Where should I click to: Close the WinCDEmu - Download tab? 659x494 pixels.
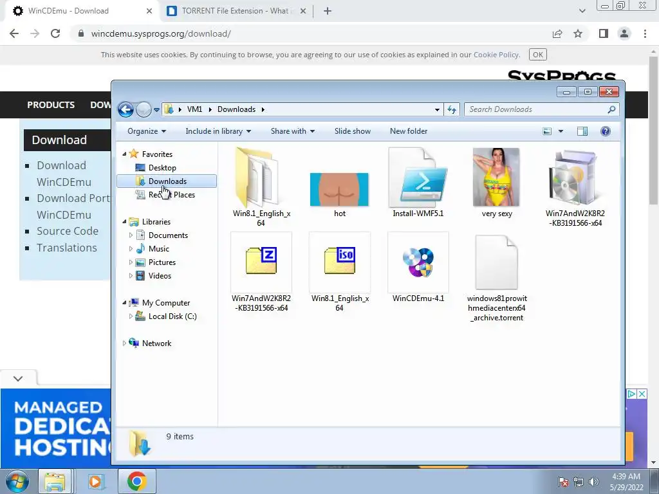149,11
